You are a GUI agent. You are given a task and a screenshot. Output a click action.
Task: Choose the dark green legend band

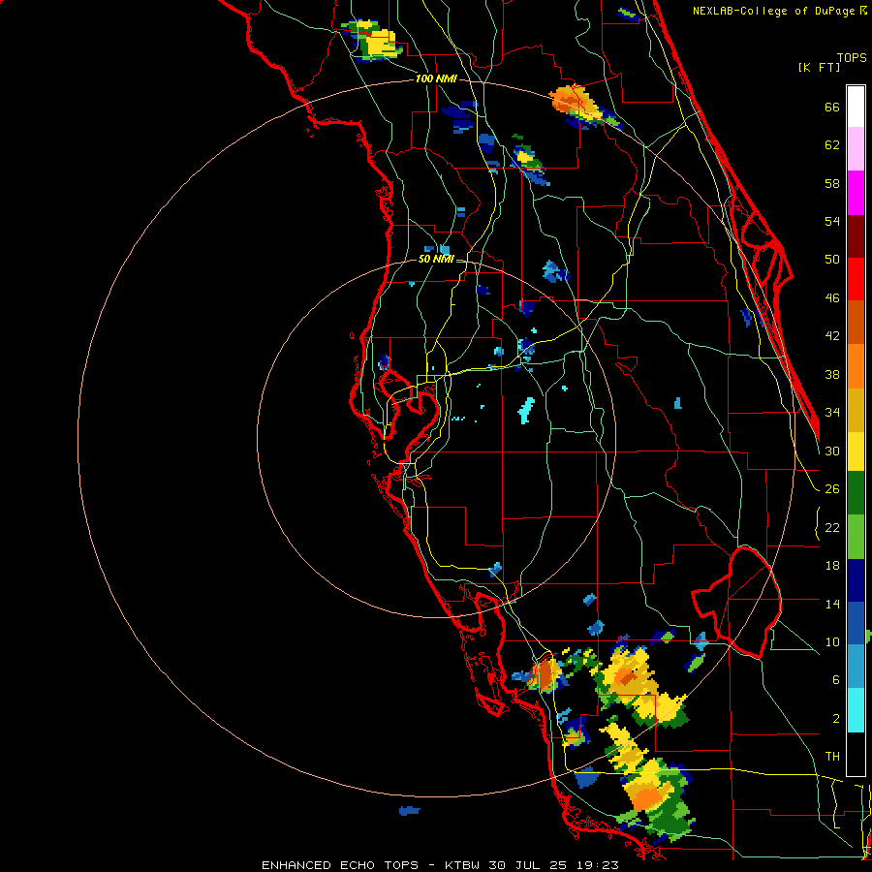(x=856, y=493)
